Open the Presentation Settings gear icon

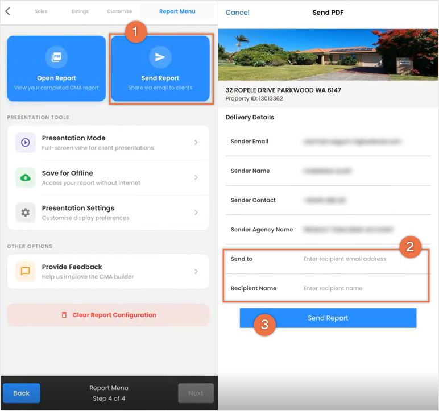(x=26, y=213)
